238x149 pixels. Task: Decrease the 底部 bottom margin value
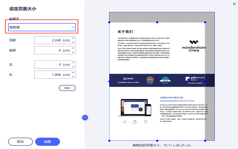(73, 52)
